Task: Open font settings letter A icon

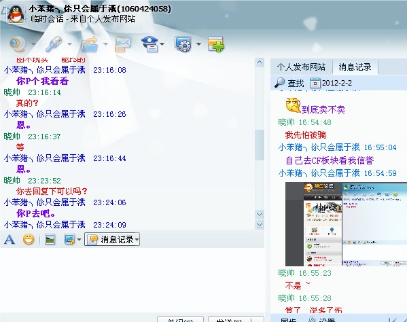Action: click(10, 239)
